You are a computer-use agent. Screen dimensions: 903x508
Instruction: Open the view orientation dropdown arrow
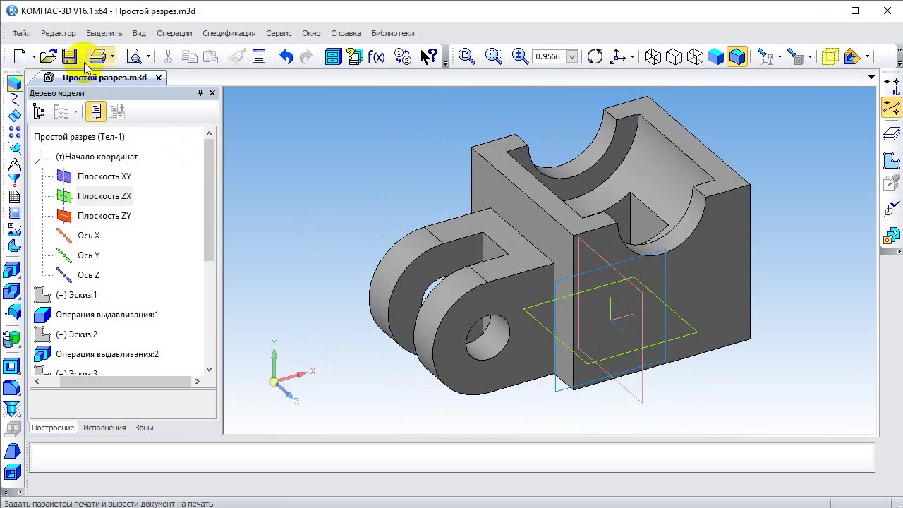[x=632, y=57]
